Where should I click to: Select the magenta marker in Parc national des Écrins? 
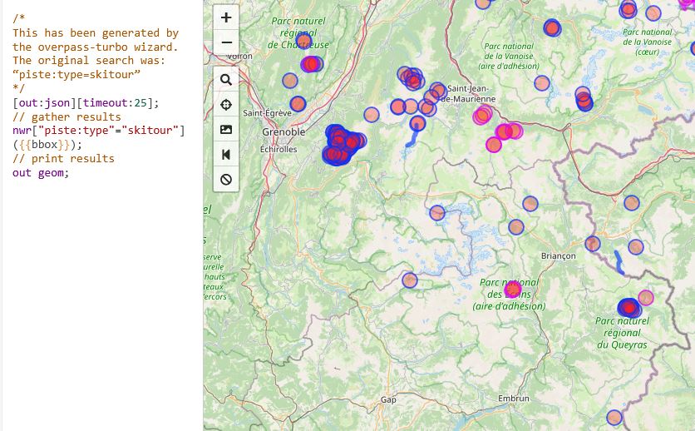[513, 290]
